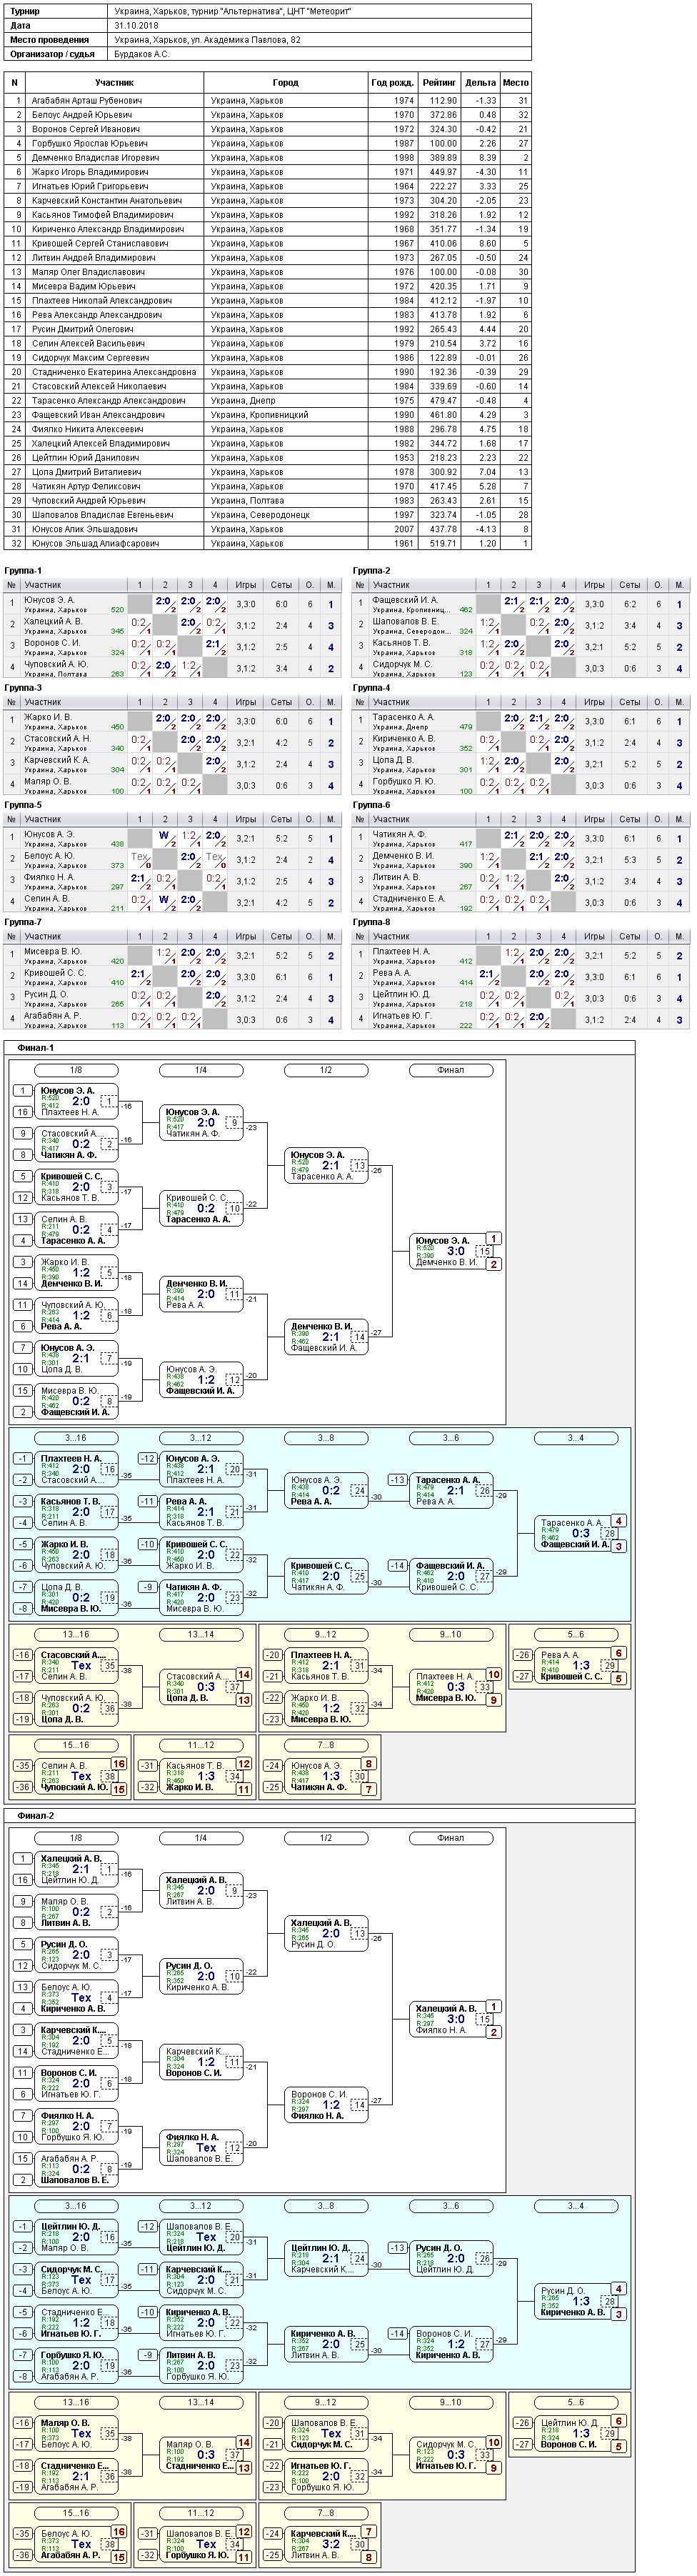
Task: Select the "1/8" round label in the Финал-1 bracket
Action: 76,1070
